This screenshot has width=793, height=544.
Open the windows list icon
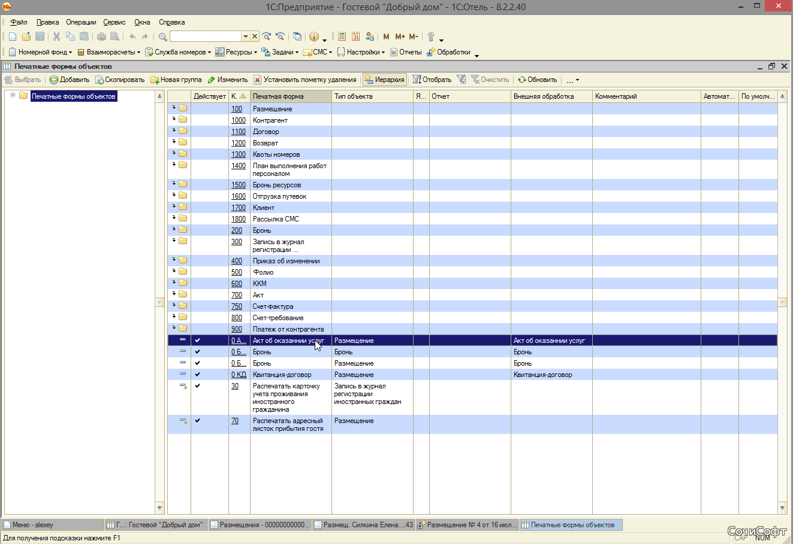click(297, 37)
